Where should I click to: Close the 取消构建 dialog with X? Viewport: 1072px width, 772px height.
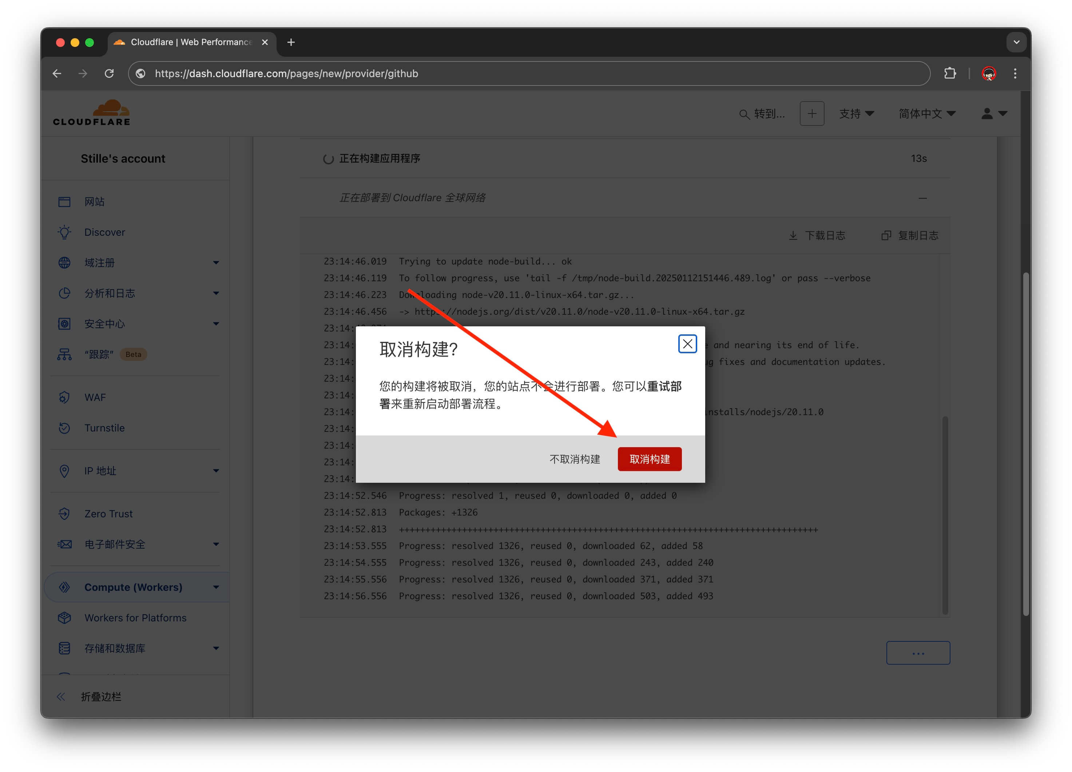pyautogui.click(x=687, y=344)
